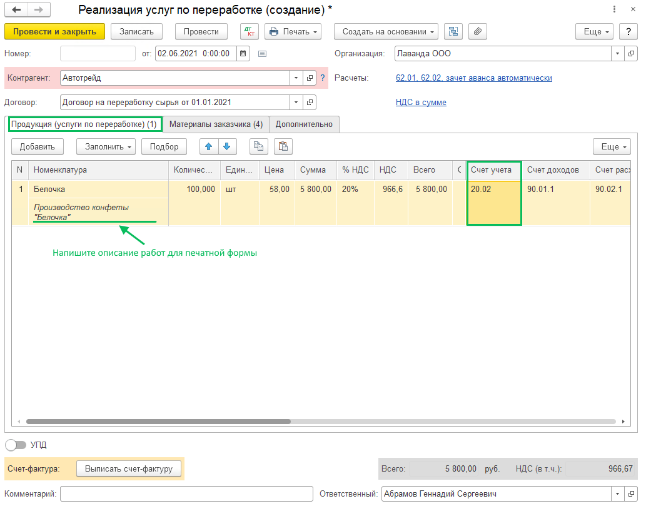Click the Провести button
646x506 pixels.
coord(201,31)
